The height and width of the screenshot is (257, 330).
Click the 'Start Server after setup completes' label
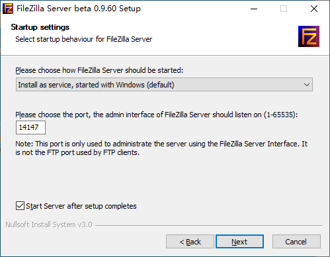pyautogui.click(x=81, y=206)
